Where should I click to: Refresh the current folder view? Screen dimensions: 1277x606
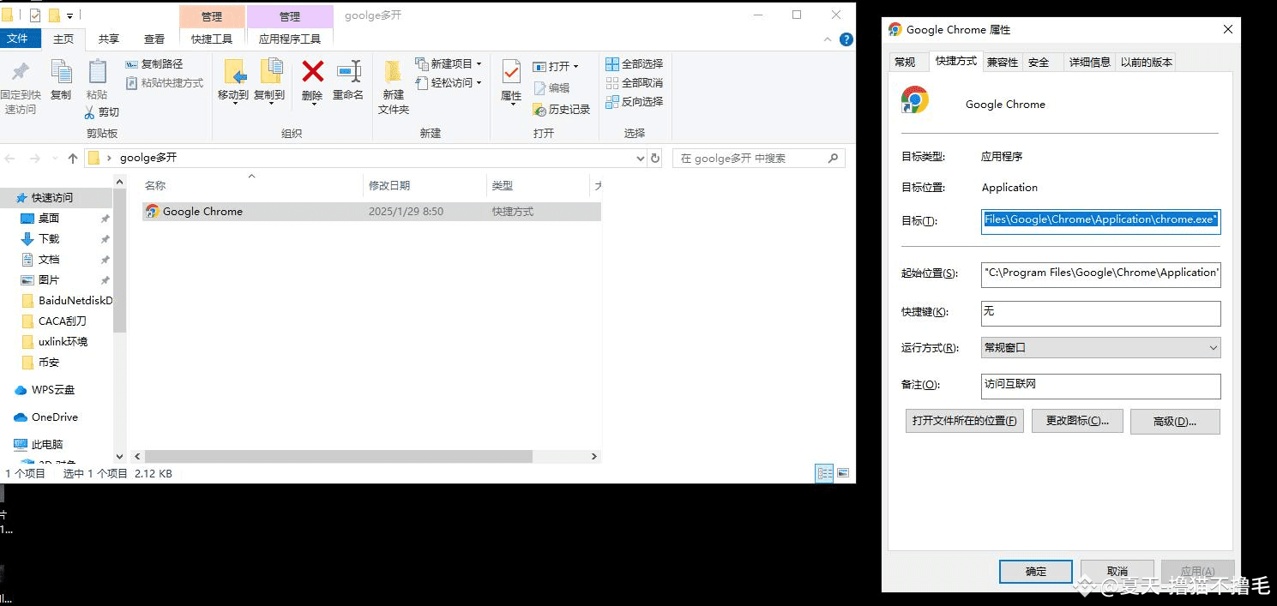pyautogui.click(x=655, y=159)
